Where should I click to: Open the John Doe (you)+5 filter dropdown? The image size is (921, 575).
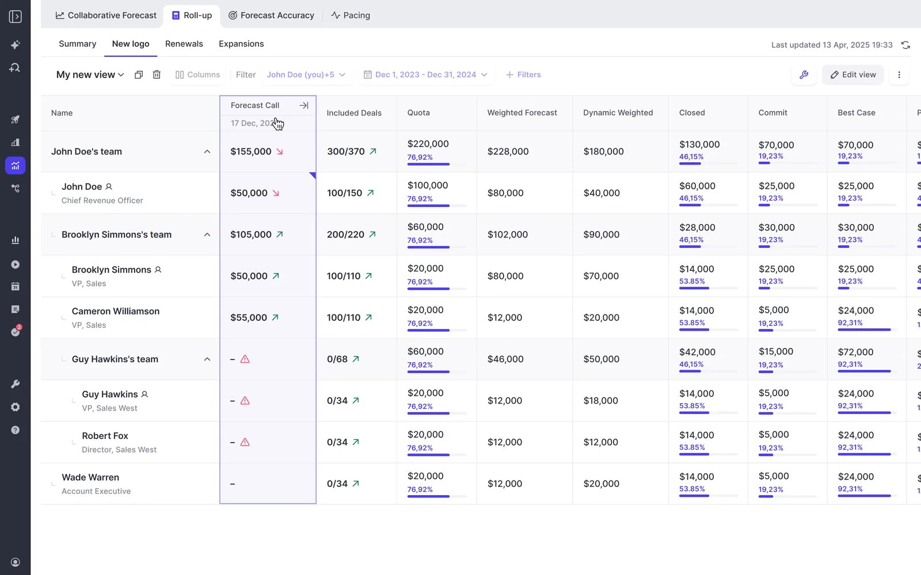coord(306,75)
